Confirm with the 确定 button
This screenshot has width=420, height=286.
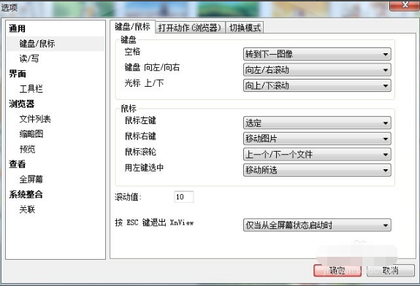tap(337, 271)
